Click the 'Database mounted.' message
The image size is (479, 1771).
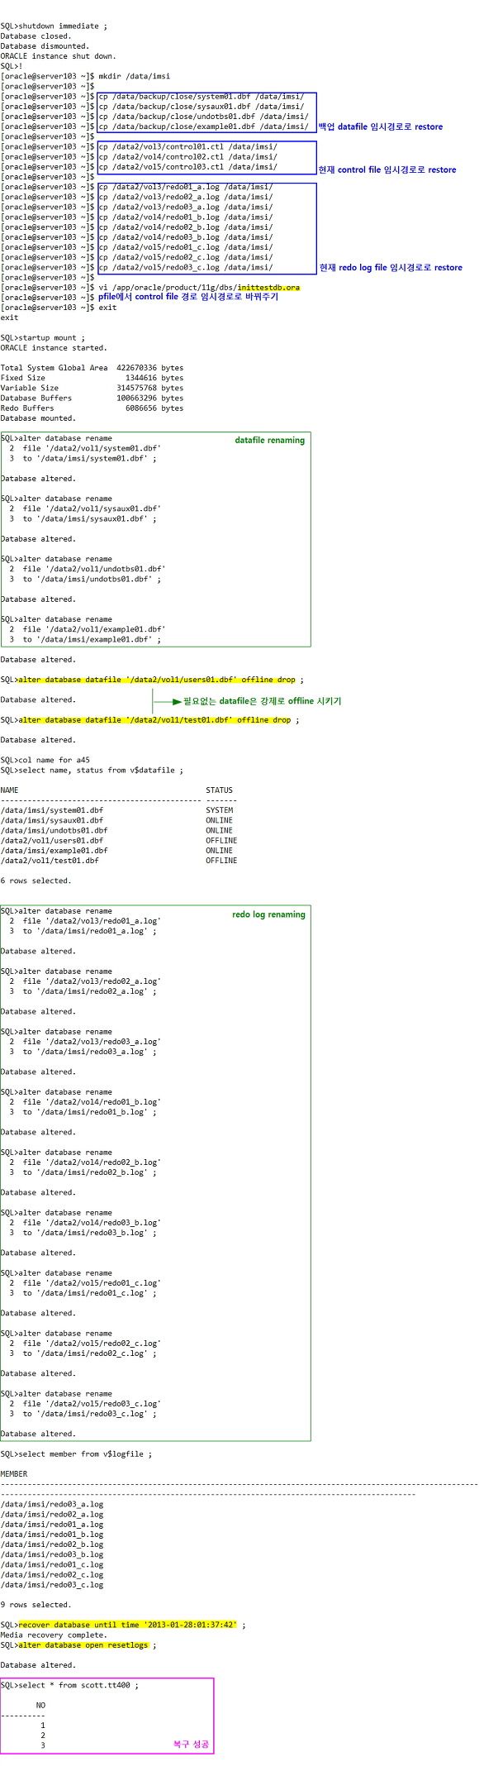click(38, 418)
